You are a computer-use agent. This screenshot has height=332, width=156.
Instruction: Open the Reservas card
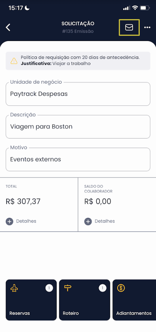pos(31,300)
